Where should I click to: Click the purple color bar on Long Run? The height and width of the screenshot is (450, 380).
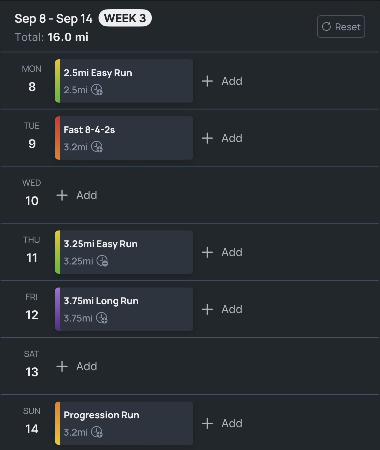[58, 309]
